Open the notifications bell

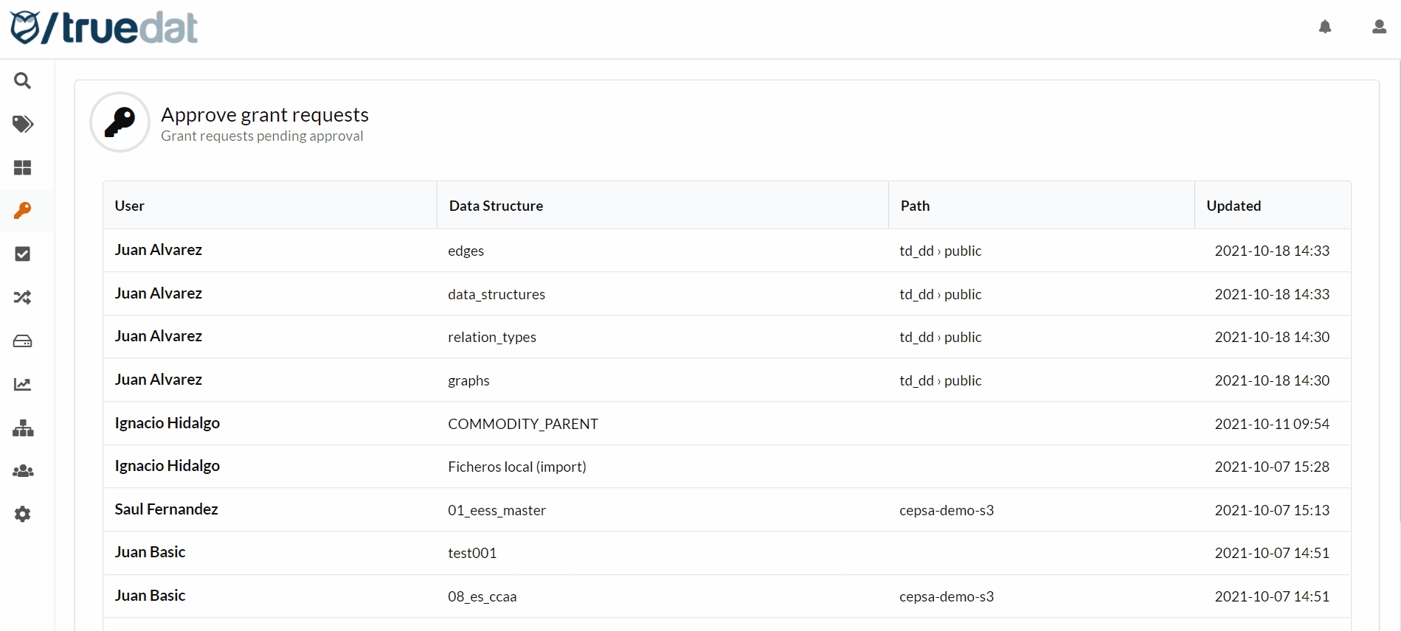(1325, 27)
